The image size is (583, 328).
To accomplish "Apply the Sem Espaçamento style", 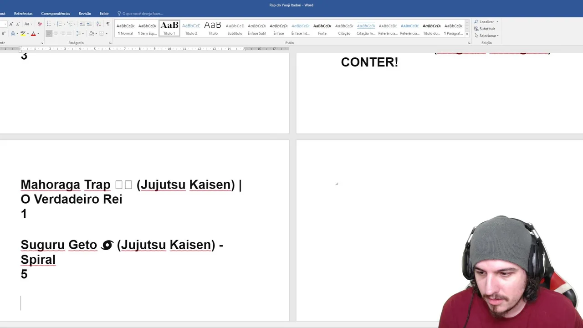I will click(x=147, y=29).
